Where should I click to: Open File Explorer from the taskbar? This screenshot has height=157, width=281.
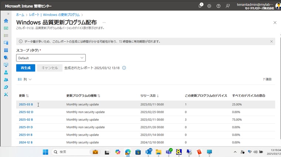[x=158, y=152]
